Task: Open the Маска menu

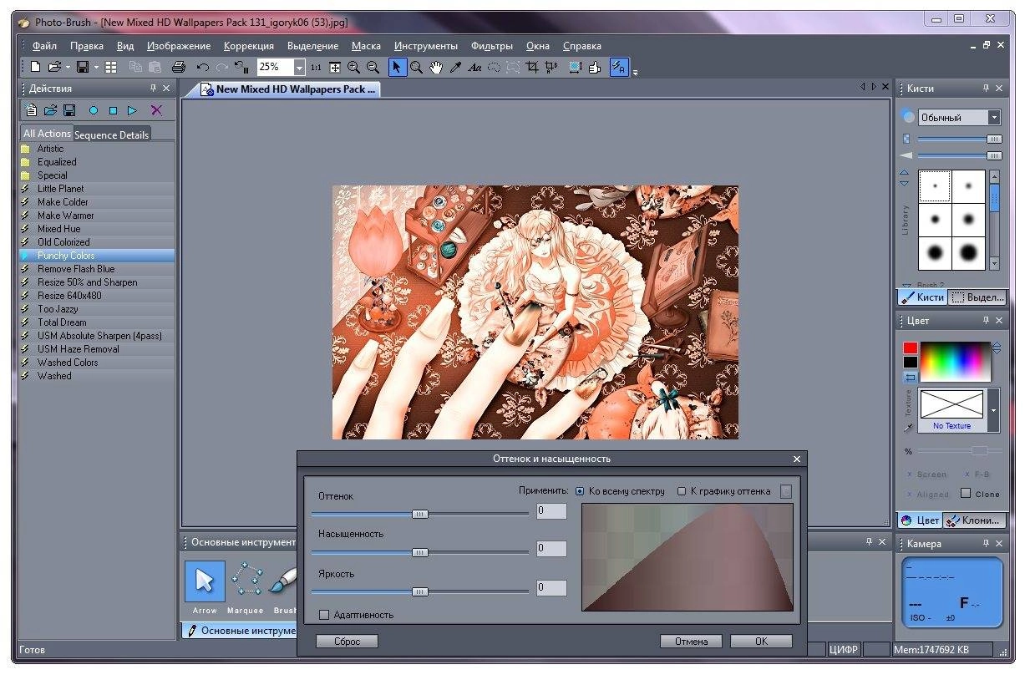Action: click(x=366, y=46)
